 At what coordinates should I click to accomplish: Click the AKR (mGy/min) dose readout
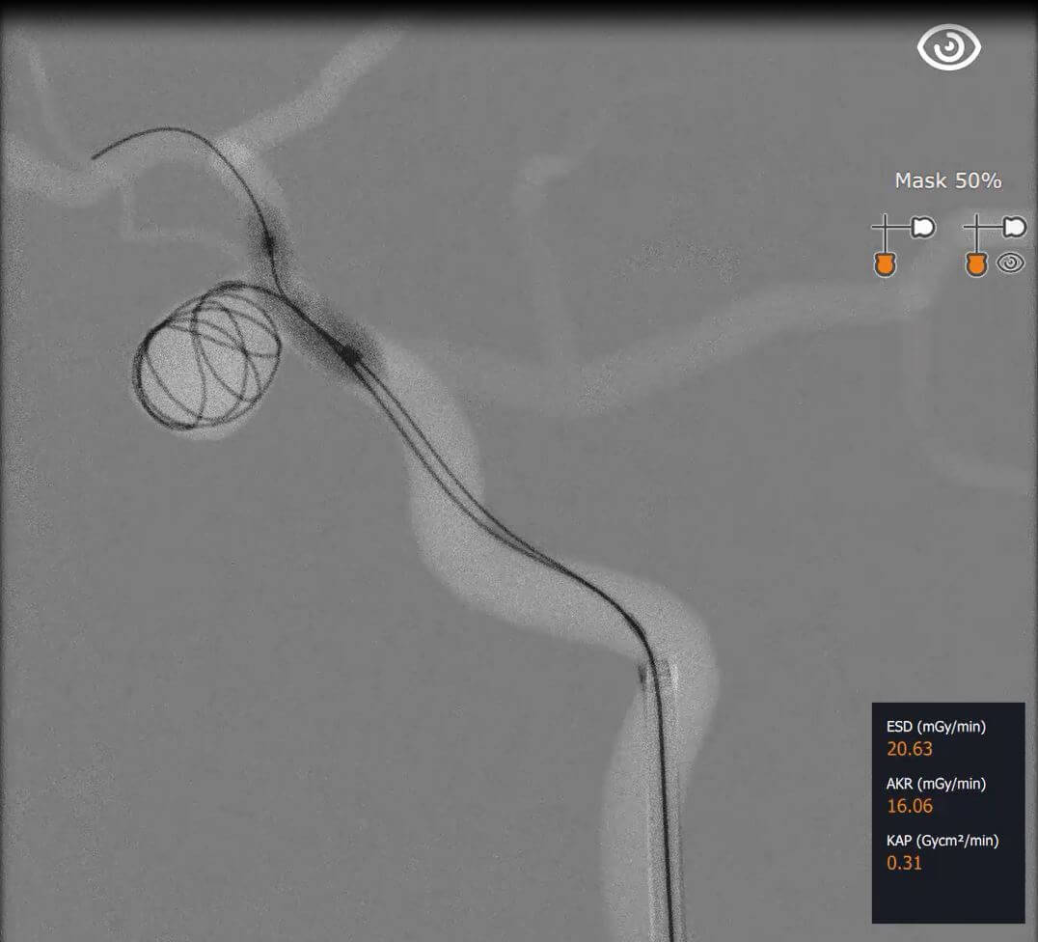(910, 806)
